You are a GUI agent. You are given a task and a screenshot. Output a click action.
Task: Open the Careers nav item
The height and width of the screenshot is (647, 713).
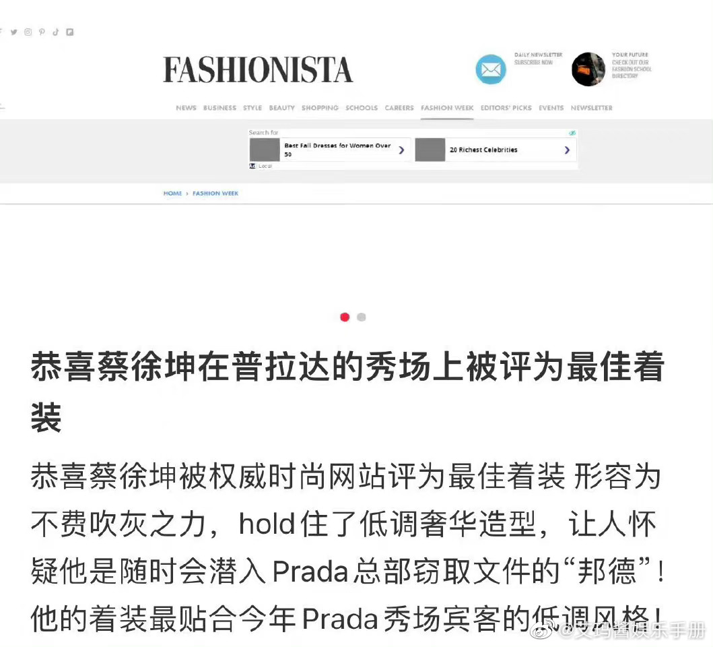point(399,108)
